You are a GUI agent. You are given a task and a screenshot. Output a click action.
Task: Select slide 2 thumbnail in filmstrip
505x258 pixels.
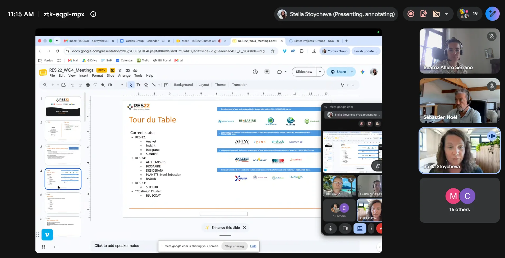pyautogui.click(x=63, y=131)
